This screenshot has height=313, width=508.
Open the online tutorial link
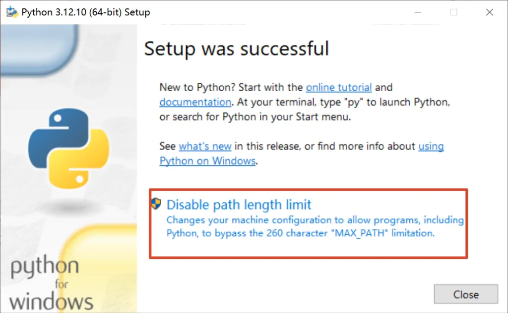click(x=338, y=87)
